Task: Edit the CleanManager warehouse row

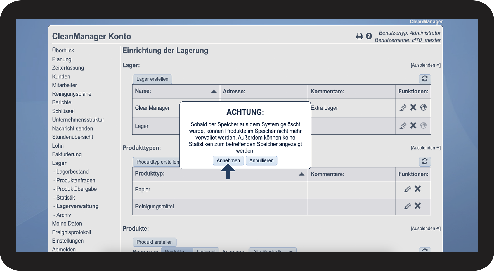Action: tap(403, 107)
